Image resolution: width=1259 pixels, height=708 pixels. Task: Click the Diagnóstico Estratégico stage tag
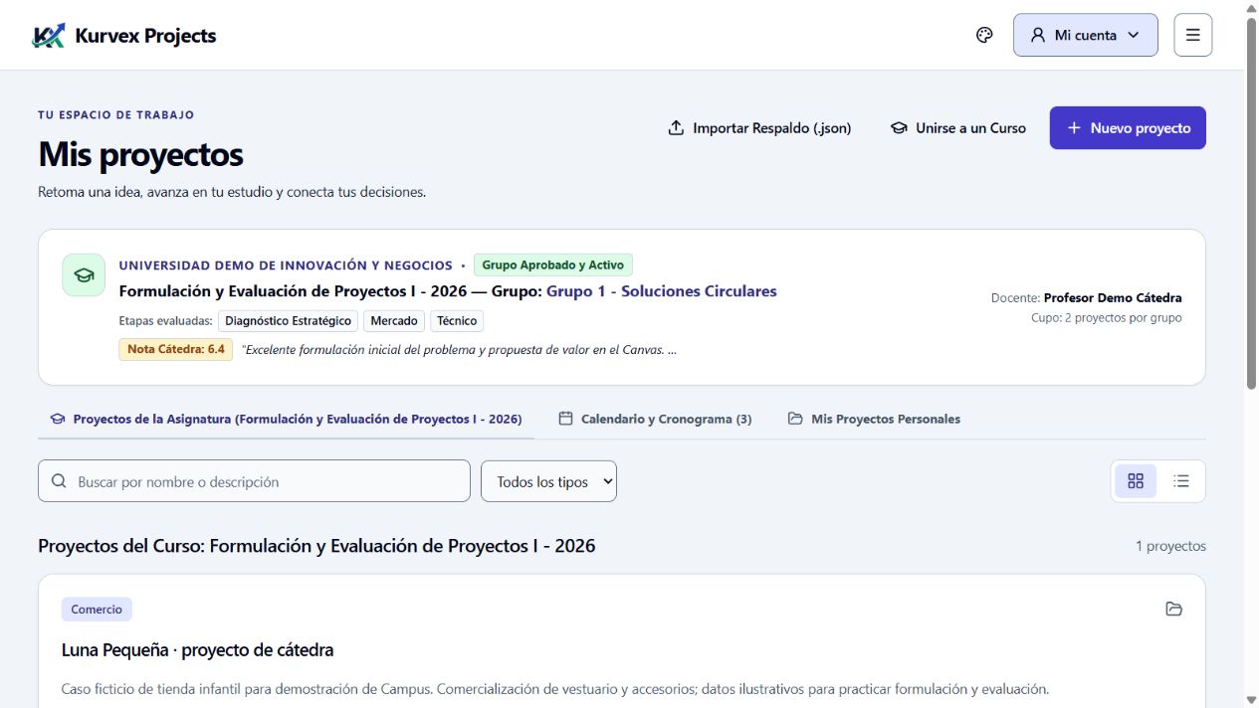288,321
